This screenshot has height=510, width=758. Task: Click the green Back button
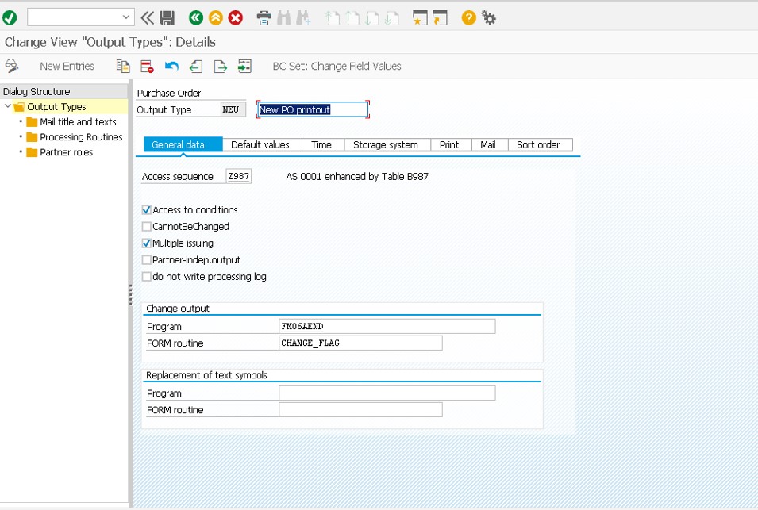(x=196, y=18)
